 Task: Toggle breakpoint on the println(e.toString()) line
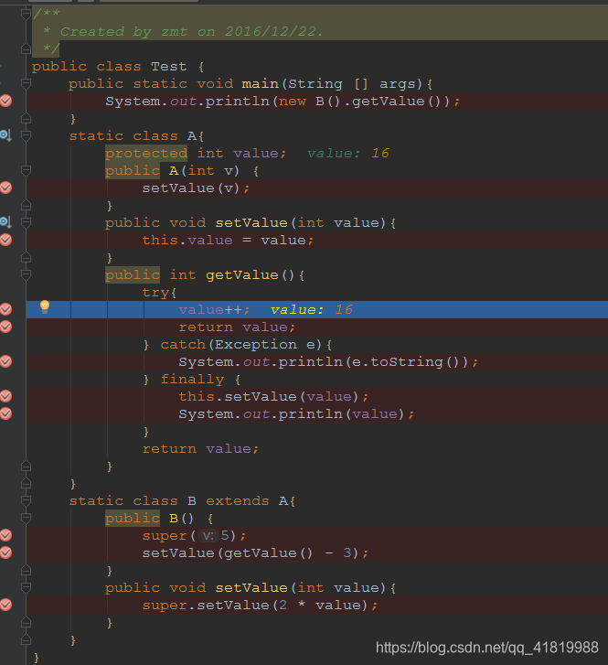click(5, 361)
